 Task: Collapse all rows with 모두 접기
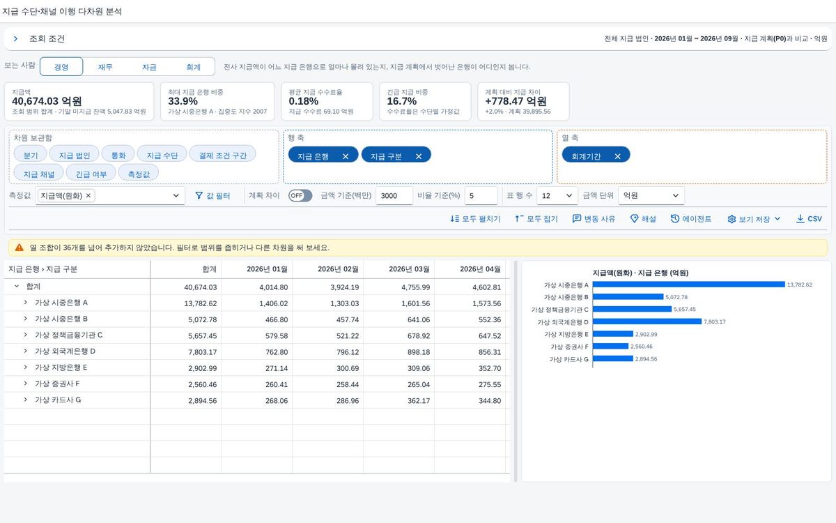coord(536,219)
